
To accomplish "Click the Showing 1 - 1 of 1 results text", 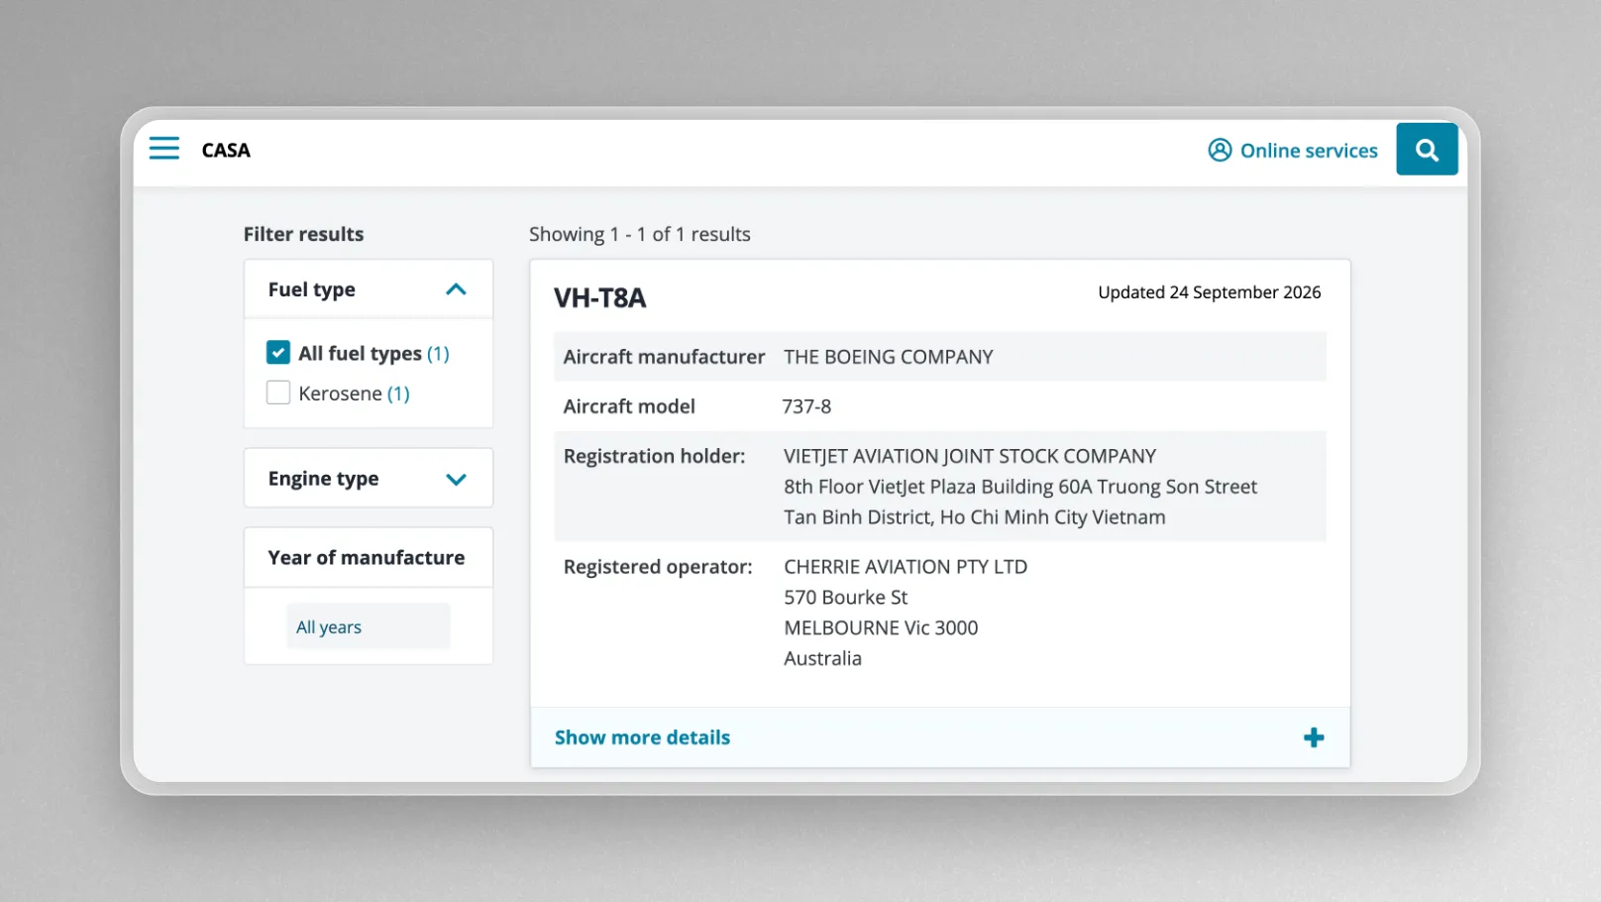I will [x=640, y=234].
